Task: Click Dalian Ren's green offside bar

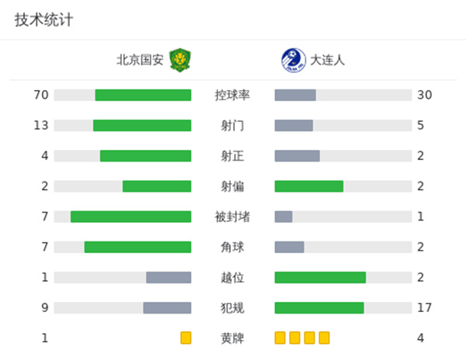Action: (320, 277)
